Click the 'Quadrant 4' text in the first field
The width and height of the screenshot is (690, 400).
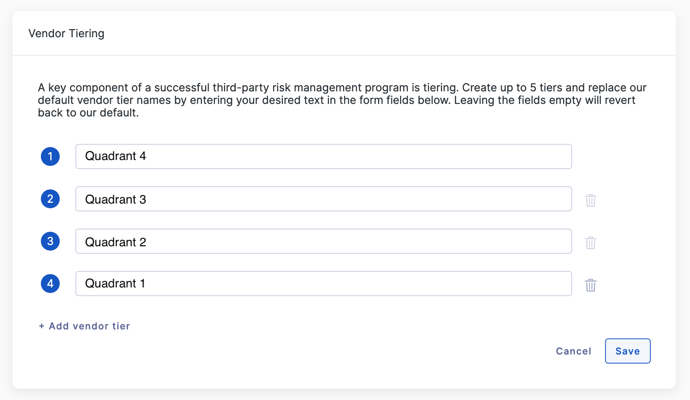click(x=116, y=156)
